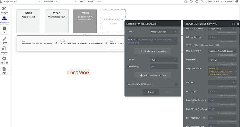Select Step 2 SET Process FIELD of Interest

click(x=81, y=43)
